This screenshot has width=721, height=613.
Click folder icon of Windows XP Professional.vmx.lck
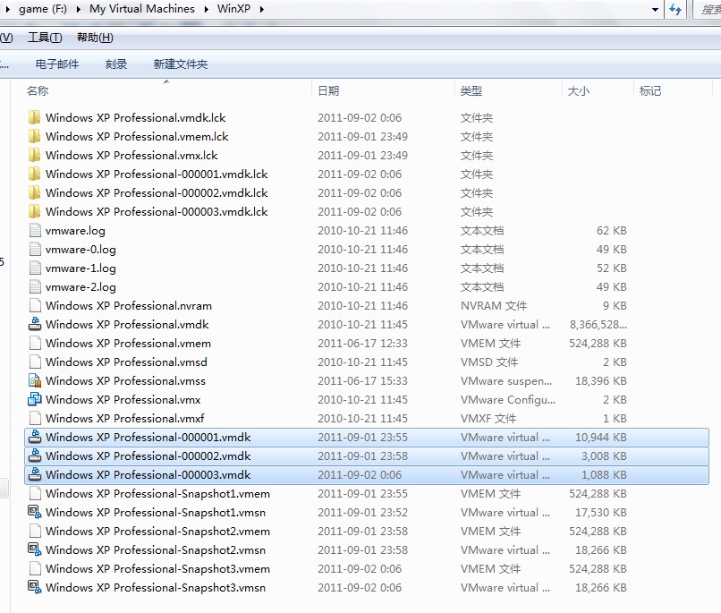point(35,156)
